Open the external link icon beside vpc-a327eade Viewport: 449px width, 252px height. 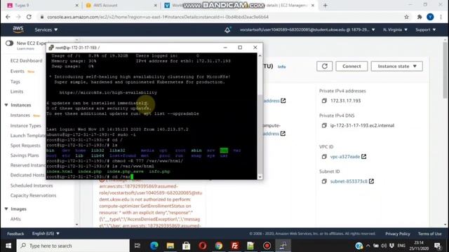pos(363,157)
